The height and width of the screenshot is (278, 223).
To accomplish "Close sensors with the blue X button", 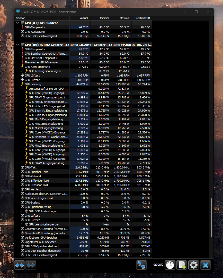I will click(206, 265).
